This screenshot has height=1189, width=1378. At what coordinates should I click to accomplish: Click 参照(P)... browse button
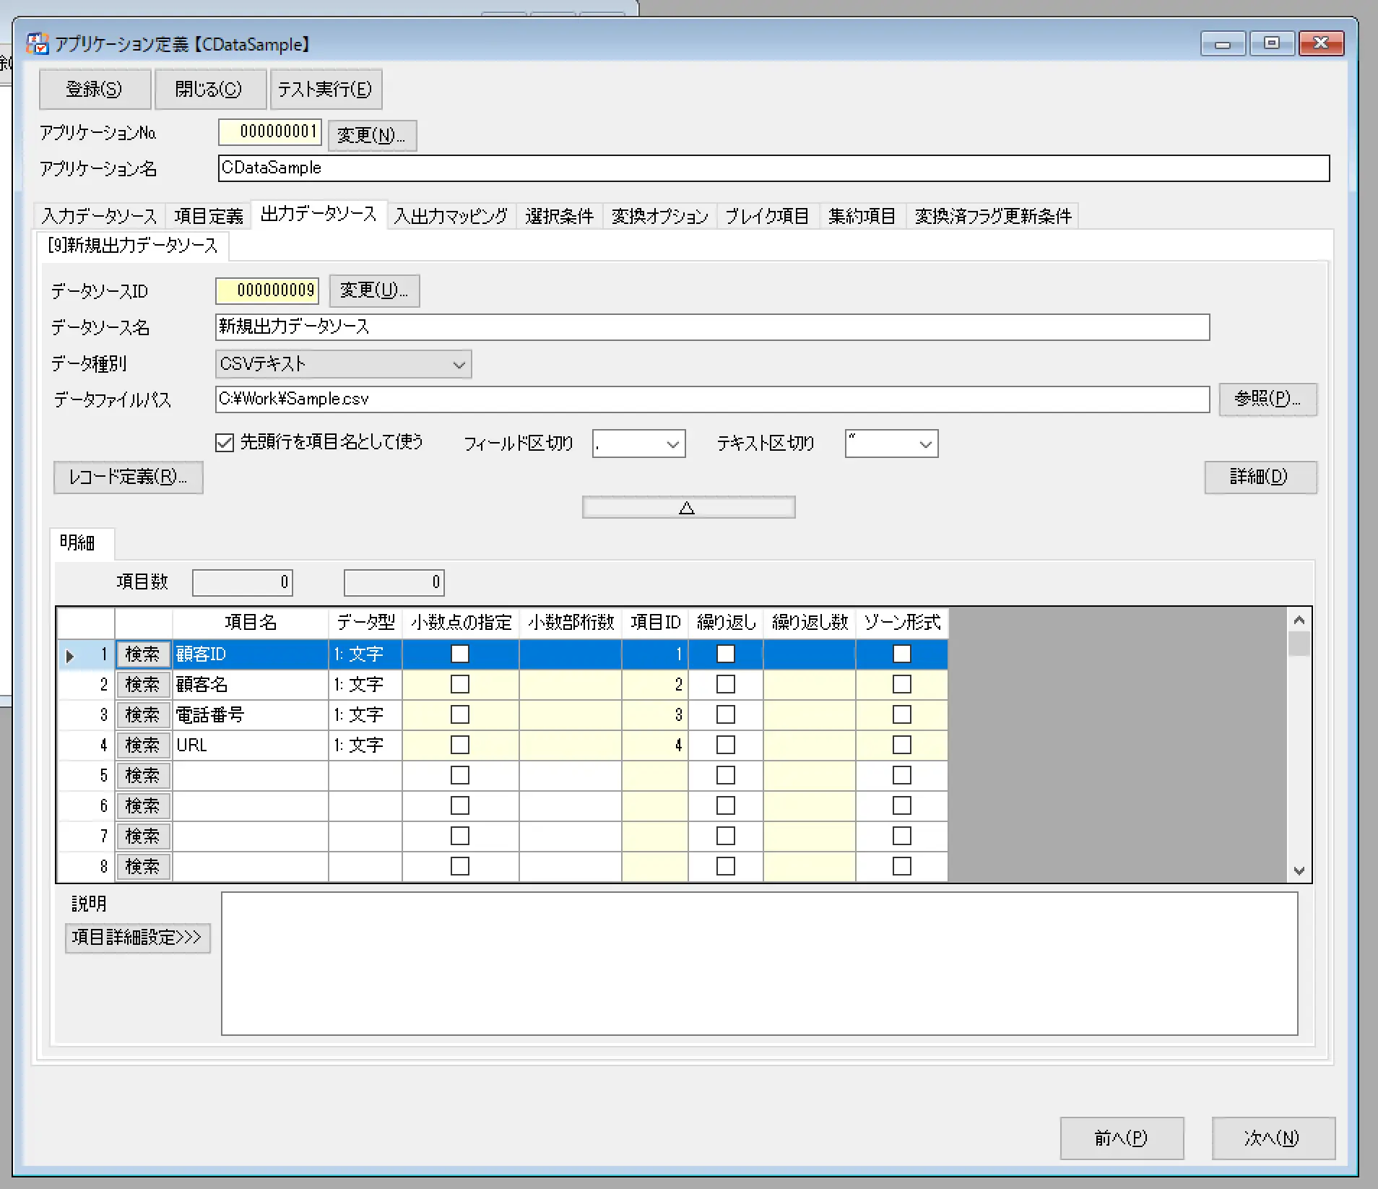point(1267,399)
